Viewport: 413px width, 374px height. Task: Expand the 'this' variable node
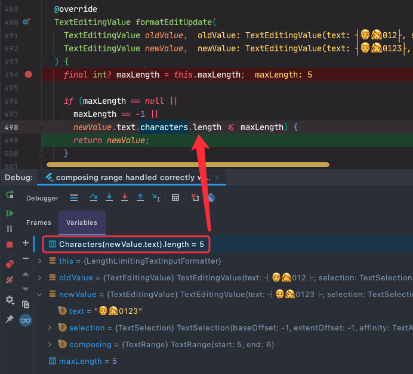39,261
